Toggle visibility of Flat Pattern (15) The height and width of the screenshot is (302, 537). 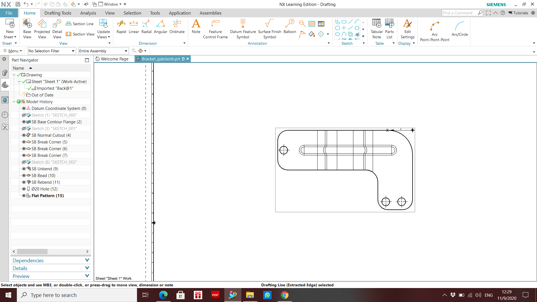[x=24, y=196]
